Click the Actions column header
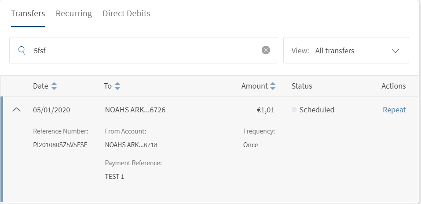This screenshot has width=421, height=204. 393,86
